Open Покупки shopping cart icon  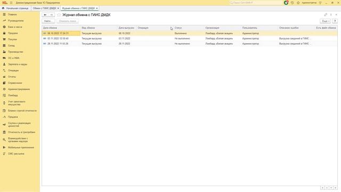[x=4, y=39]
